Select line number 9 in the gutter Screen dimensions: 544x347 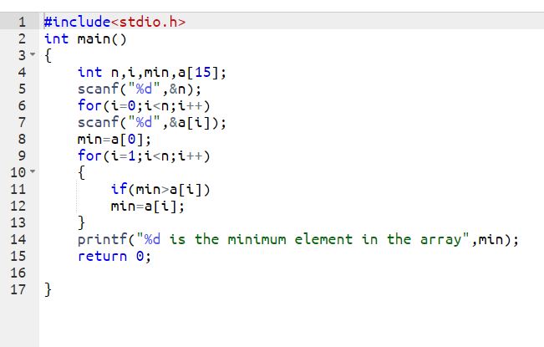click(22, 156)
